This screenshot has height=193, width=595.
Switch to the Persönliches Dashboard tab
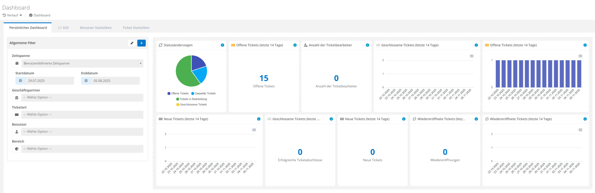pos(28,28)
